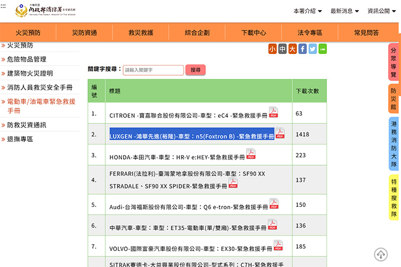Open sidebar link 防救災資通訊

pos(27,125)
